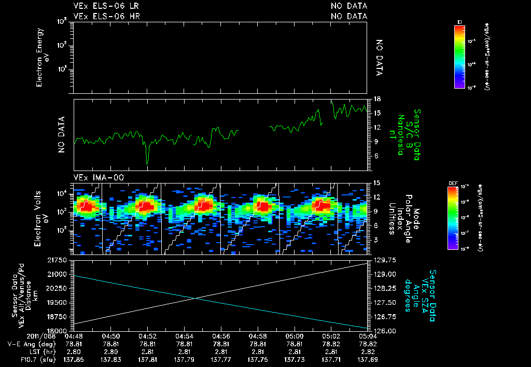Screen dimensions: 531x367
Task: Click the crossing of the cyan and white lines
Action: pos(195,298)
